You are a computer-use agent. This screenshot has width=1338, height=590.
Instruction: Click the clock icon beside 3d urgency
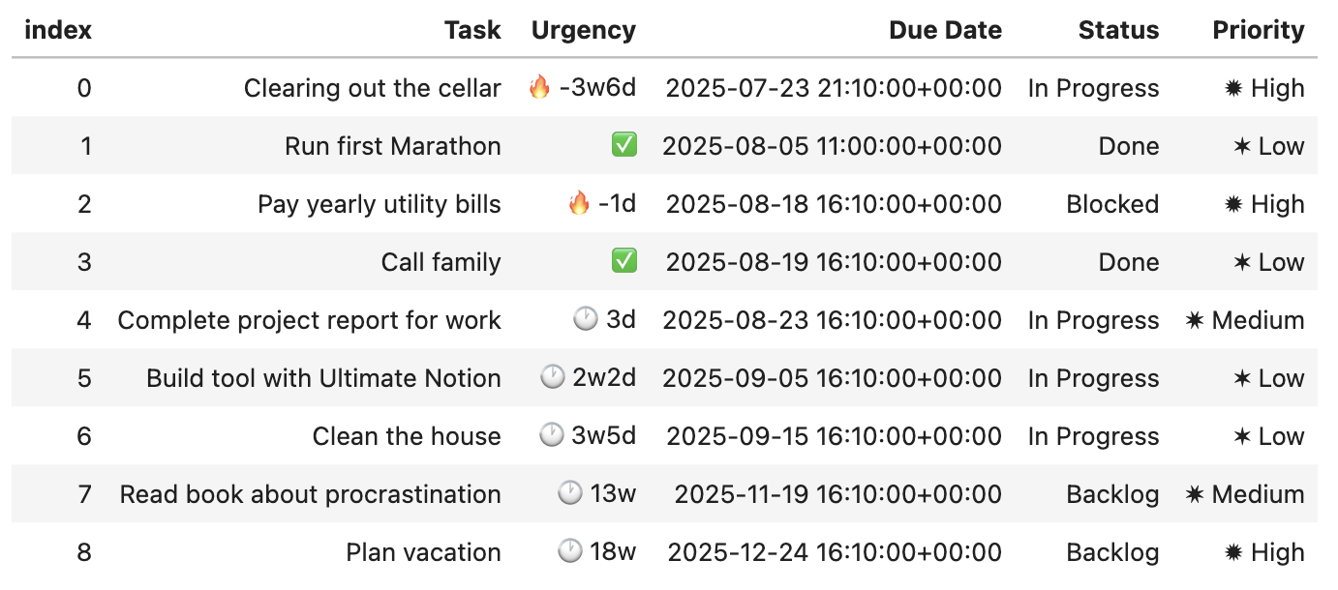(x=586, y=320)
